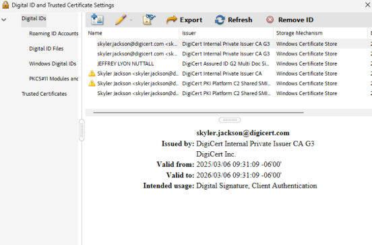Select PKCS#11 Modules tree item
Screen dimensions: 372x245
pyautogui.click(x=54, y=79)
